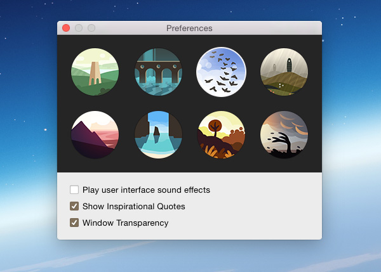381x272 pixels.
Task: Disable the Window Transparency checkbox
Action: 74,223
